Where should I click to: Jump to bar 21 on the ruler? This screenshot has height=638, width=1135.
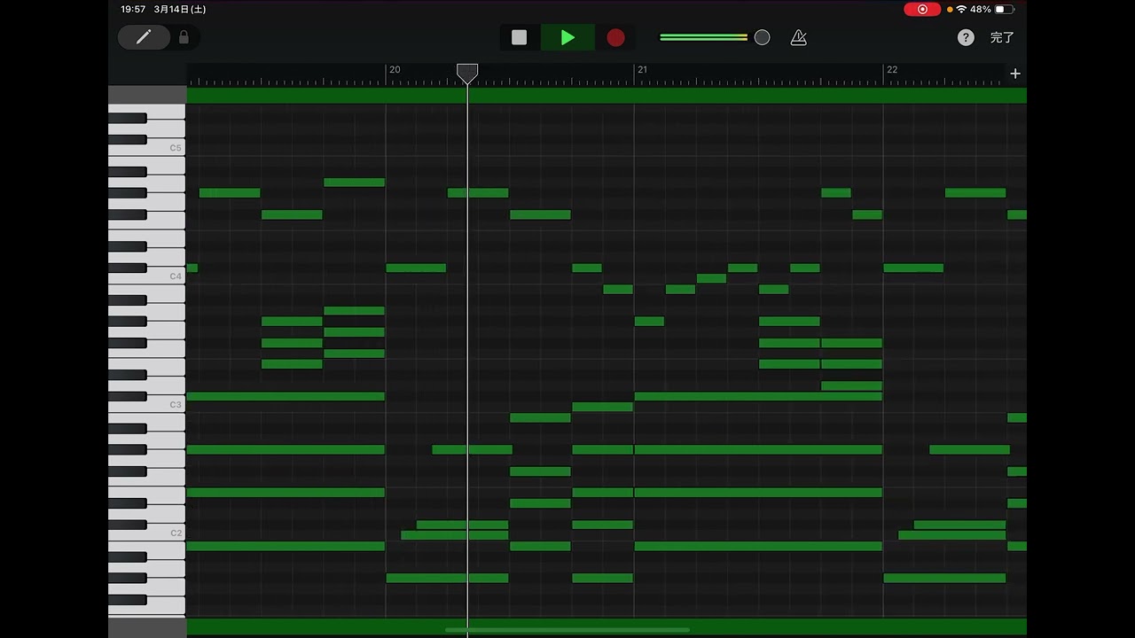[642, 69]
